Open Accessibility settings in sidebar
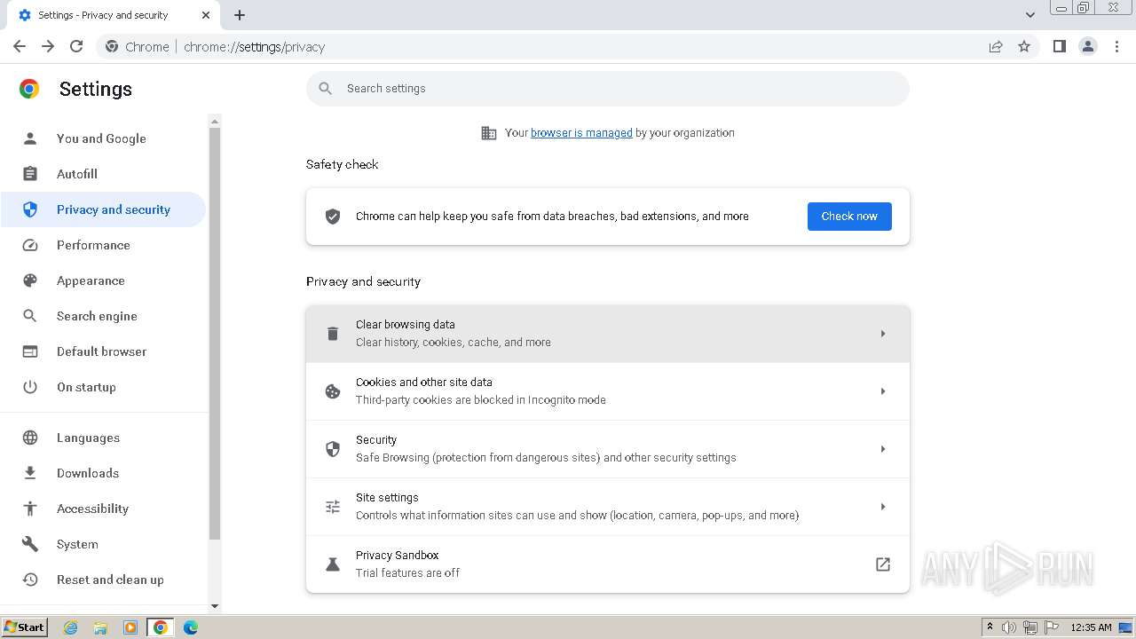1136x639 pixels. pyautogui.click(x=103, y=509)
